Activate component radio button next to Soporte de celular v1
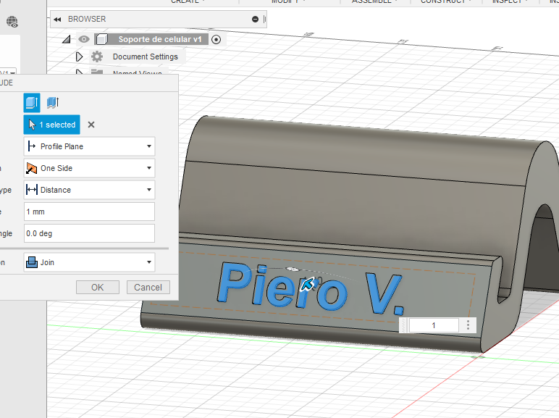The height and width of the screenshot is (418, 559). point(216,40)
